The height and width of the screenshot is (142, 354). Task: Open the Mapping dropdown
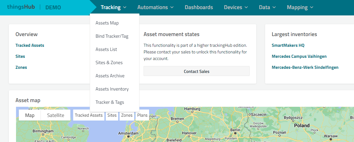[300, 7]
